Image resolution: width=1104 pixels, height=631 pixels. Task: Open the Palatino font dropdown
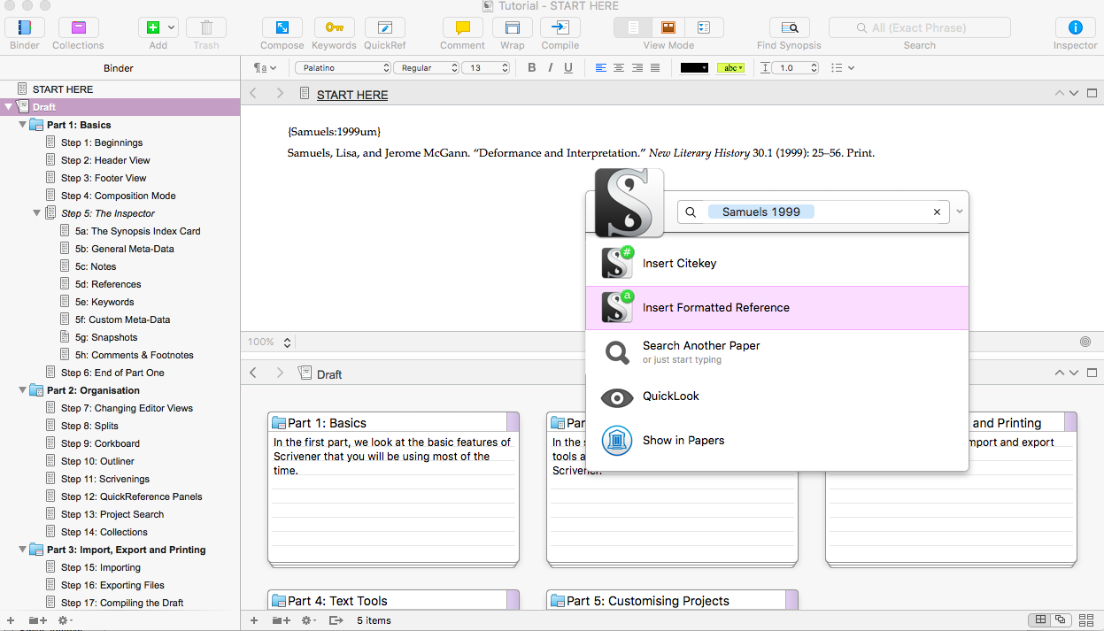click(x=343, y=68)
